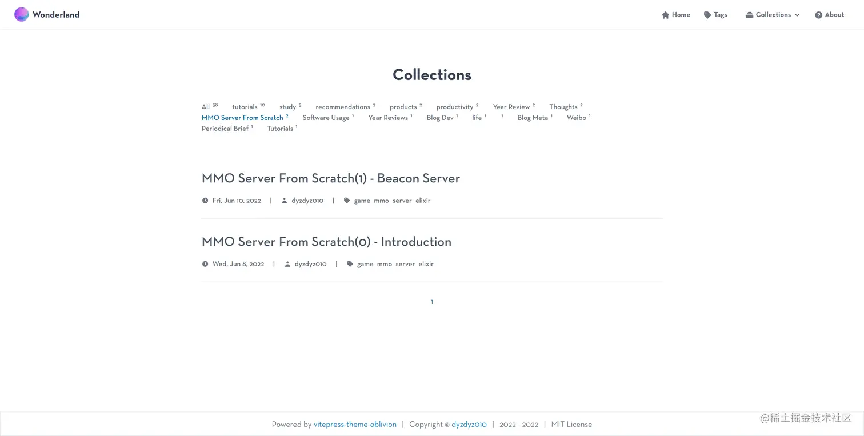
Task: Open MMO Server From Scratch(0) - Introduction post
Action: 326,242
